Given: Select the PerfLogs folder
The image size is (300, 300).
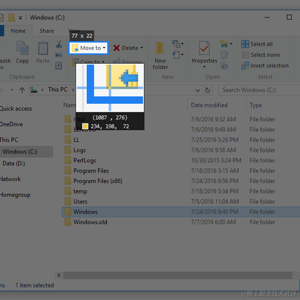Looking at the screenshot, I should pos(84,161).
